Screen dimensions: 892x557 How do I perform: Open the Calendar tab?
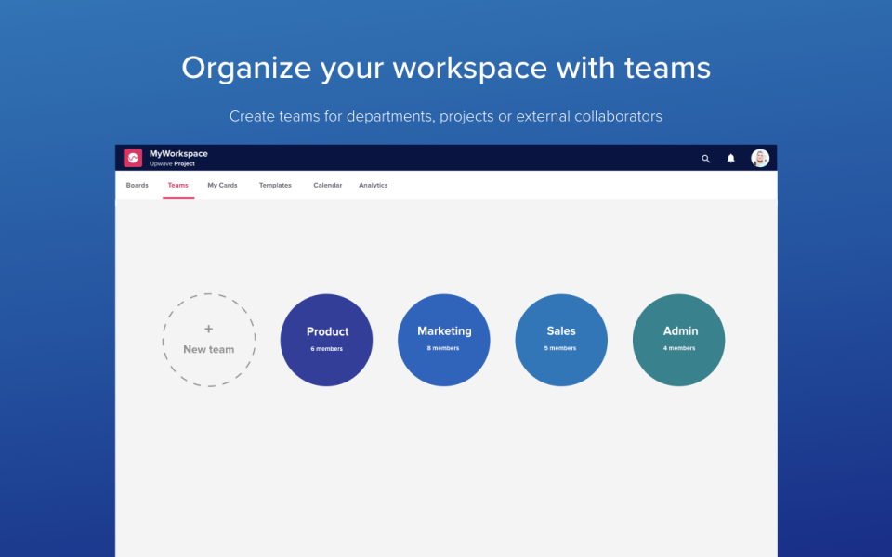328,186
